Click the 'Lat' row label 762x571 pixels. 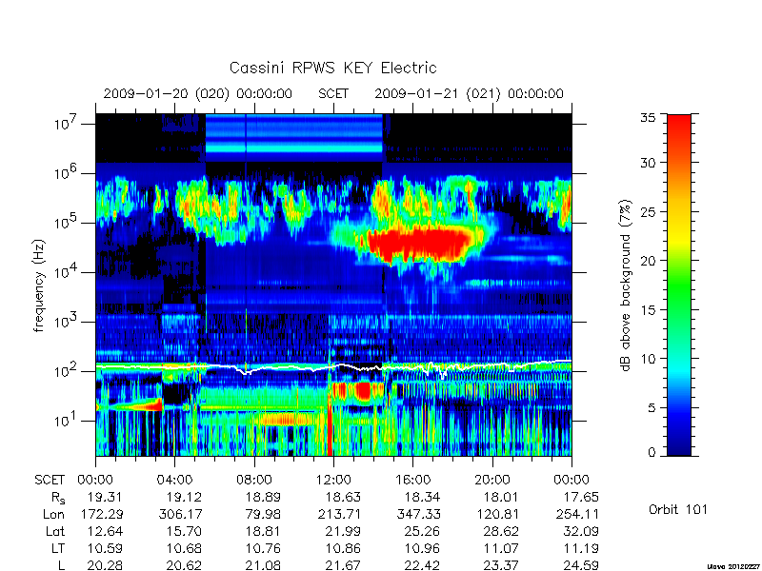pyautogui.click(x=55, y=531)
